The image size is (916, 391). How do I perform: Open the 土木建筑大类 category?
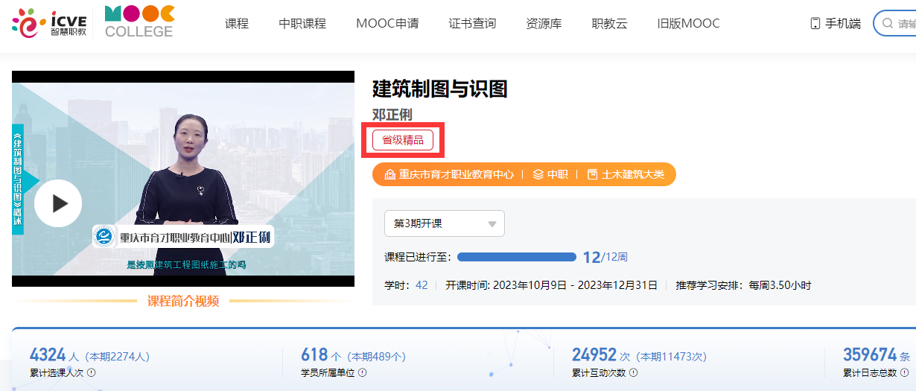(x=633, y=174)
